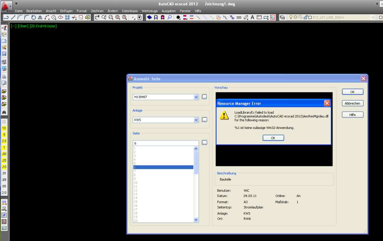Open the Datenbasis menu
This screenshot has height=241, width=383.
coord(130,11)
